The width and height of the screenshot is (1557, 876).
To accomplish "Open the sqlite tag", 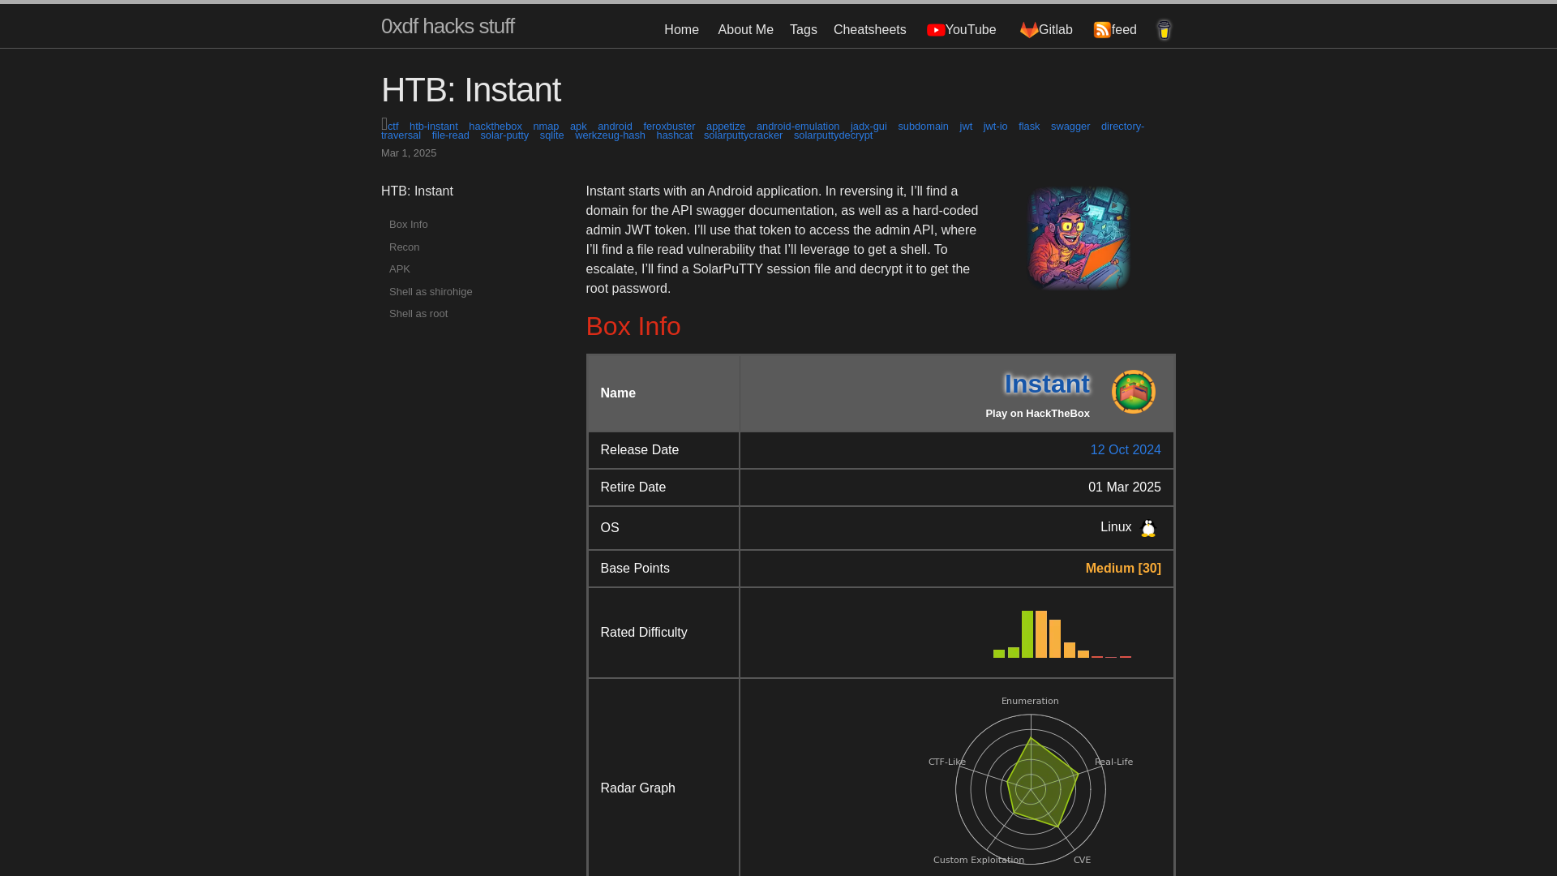I will click(551, 135).
